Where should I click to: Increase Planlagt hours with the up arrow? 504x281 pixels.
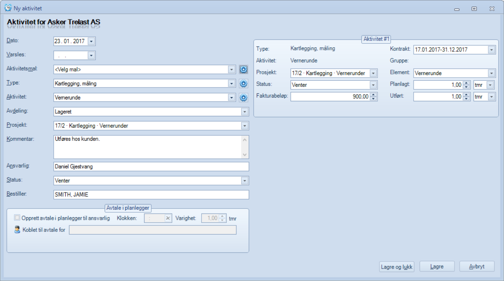pyautogui.click(x=466, y=83)
